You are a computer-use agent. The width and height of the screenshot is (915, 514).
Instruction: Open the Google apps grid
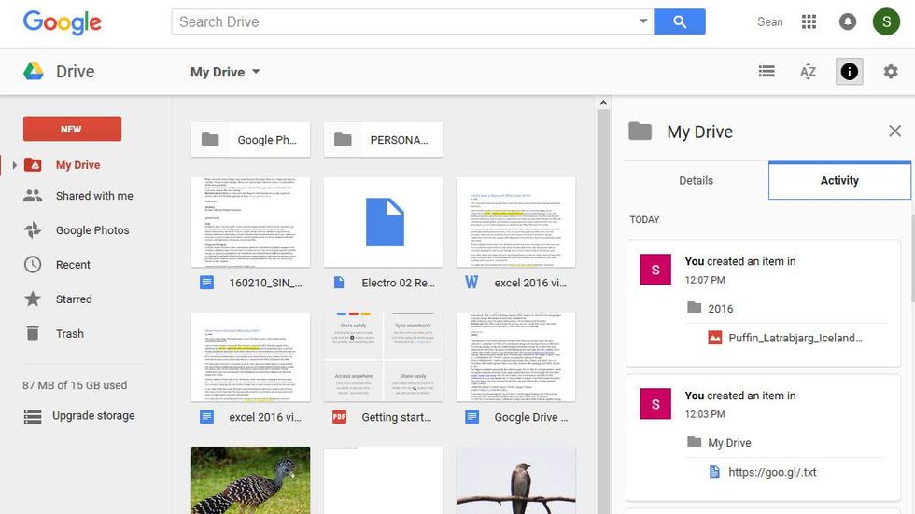pos(809,21)
